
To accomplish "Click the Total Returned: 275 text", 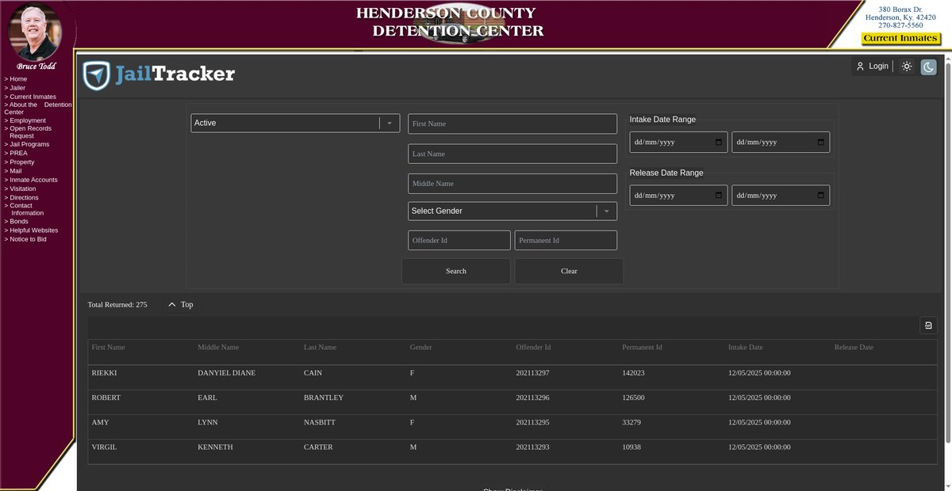I will (x=117, y=305).
